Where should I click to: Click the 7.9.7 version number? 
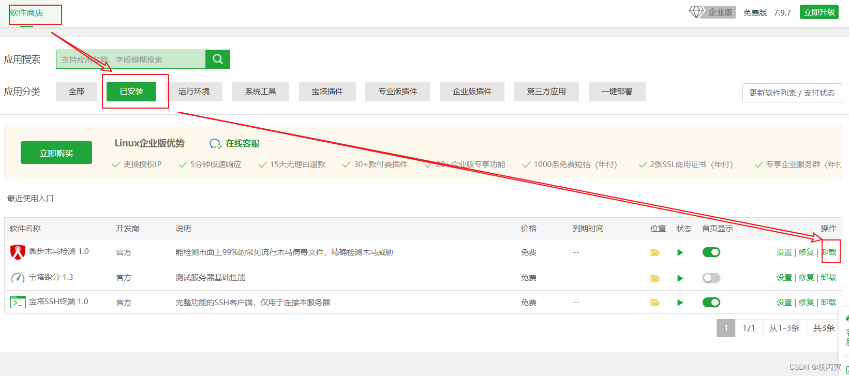(x=782, y=13)
